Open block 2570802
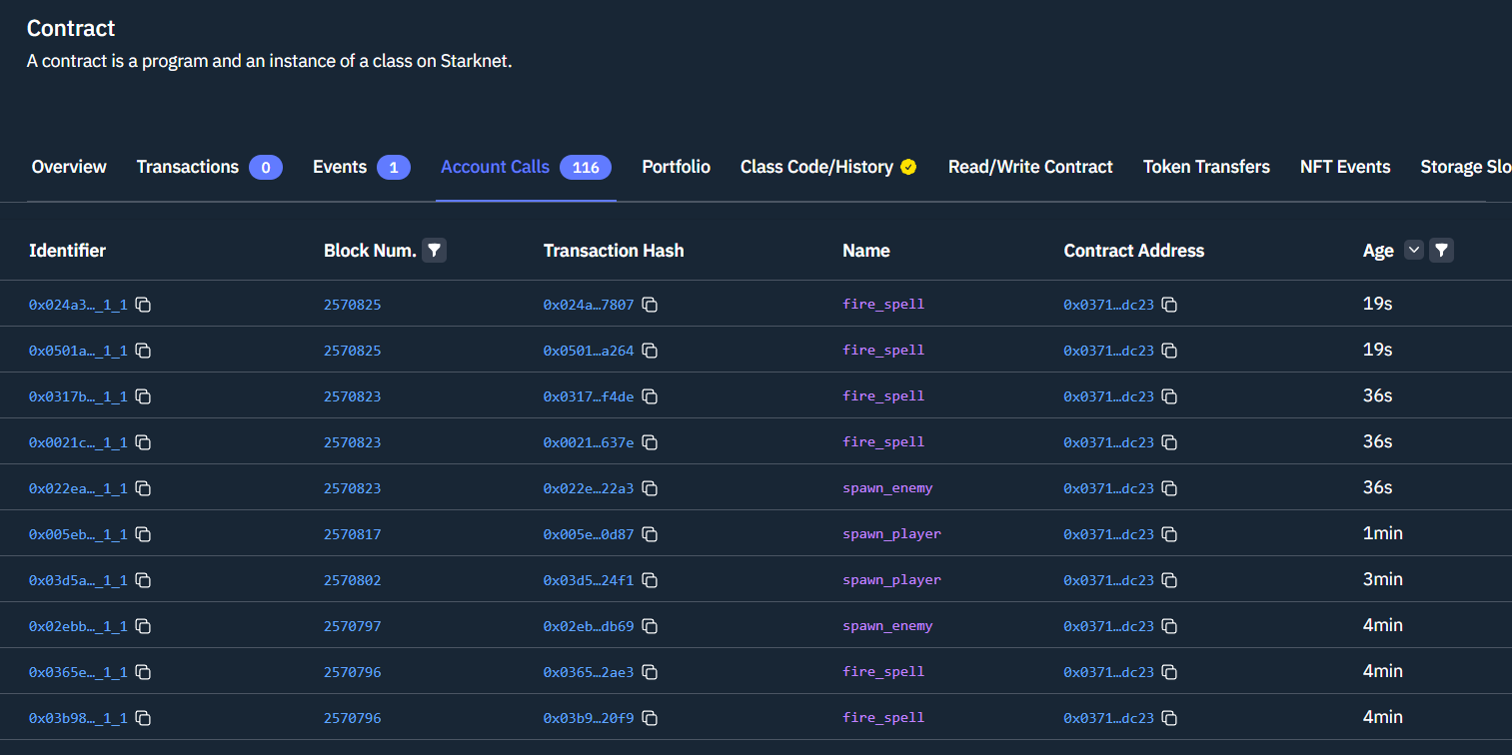This screenshot has width=1512, height=755. click(352, 580)
